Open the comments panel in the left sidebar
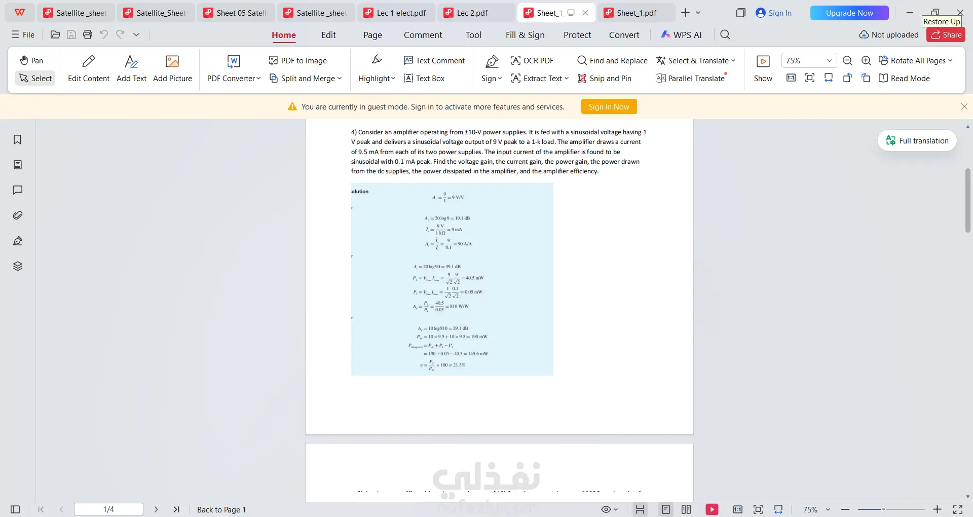The width and height of the screenshot is (973, 517). point(18,190)
